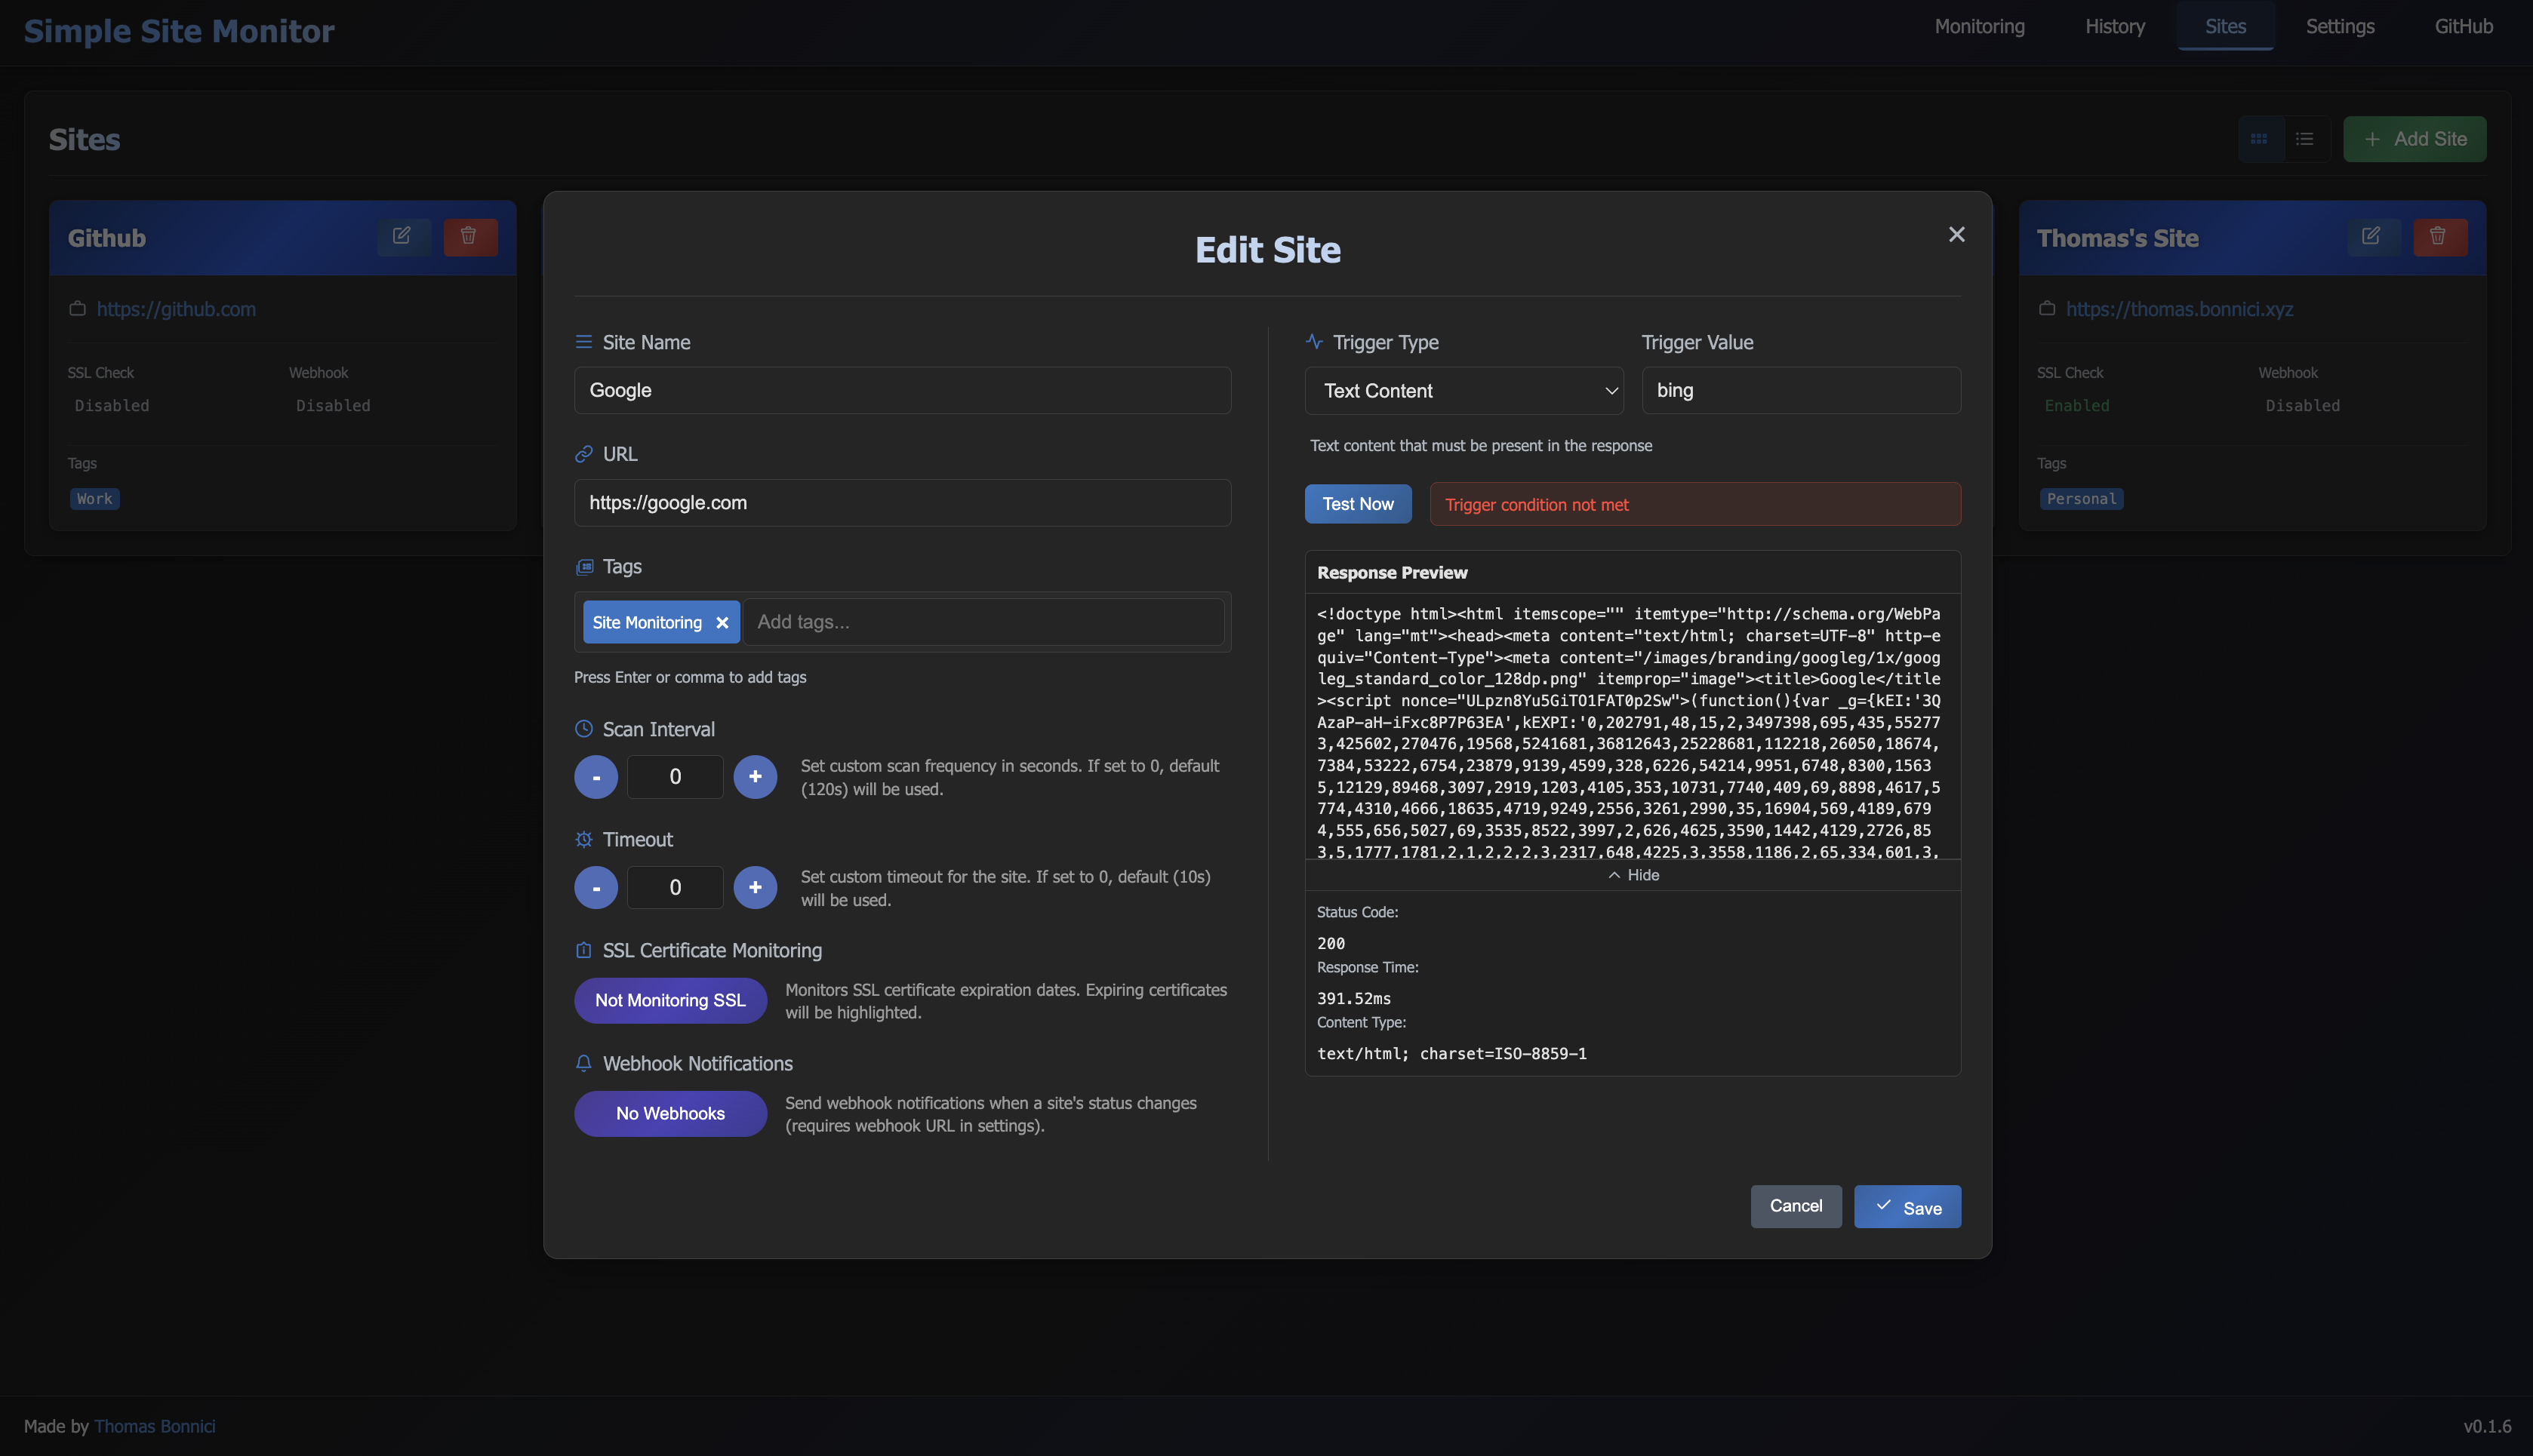Click the Add Site button
This screenshot has height=1456, width=2533.
(2414, 139)
